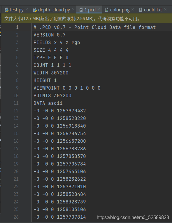Click line number 11 in the gutter
The image size is (172, 223).
click(x=16, y=103)
